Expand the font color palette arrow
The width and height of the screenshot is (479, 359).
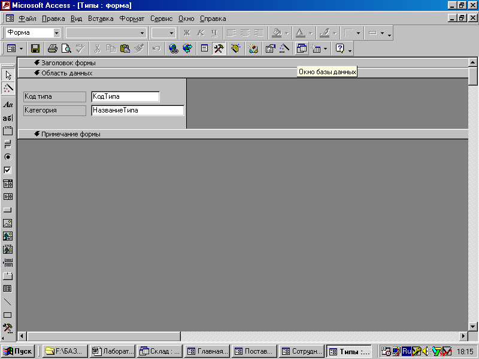tap(310, 33)
